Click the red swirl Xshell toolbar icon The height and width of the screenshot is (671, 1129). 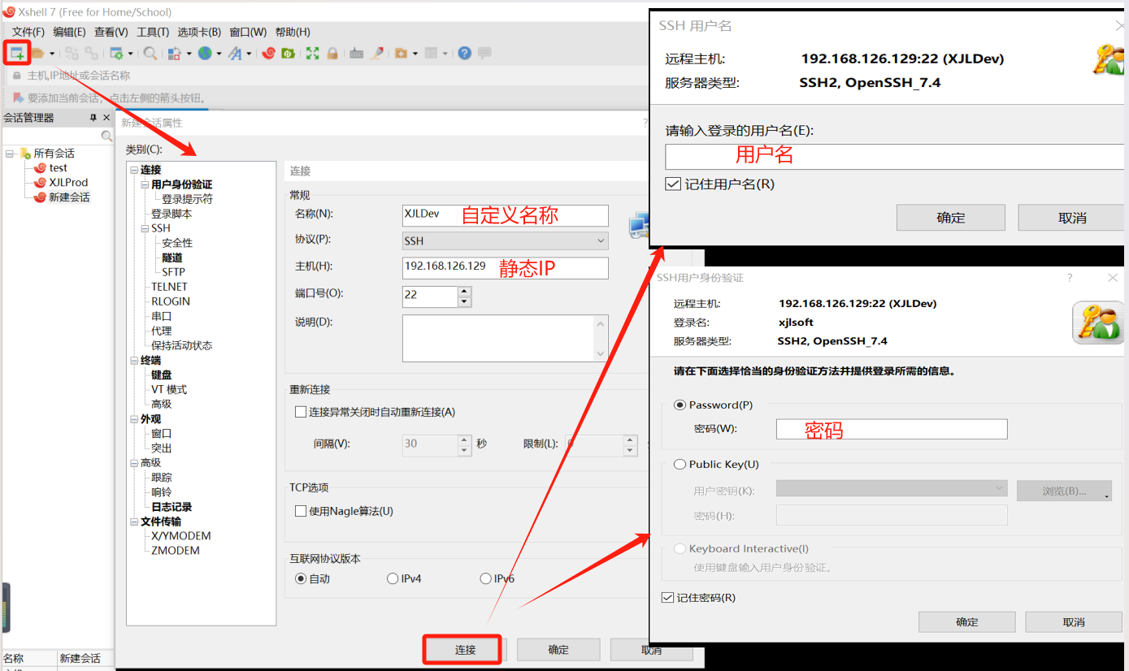268,54
